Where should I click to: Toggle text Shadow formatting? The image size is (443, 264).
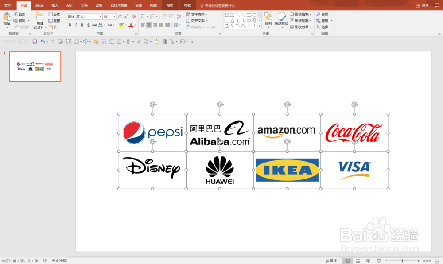[x=89, y=25]
